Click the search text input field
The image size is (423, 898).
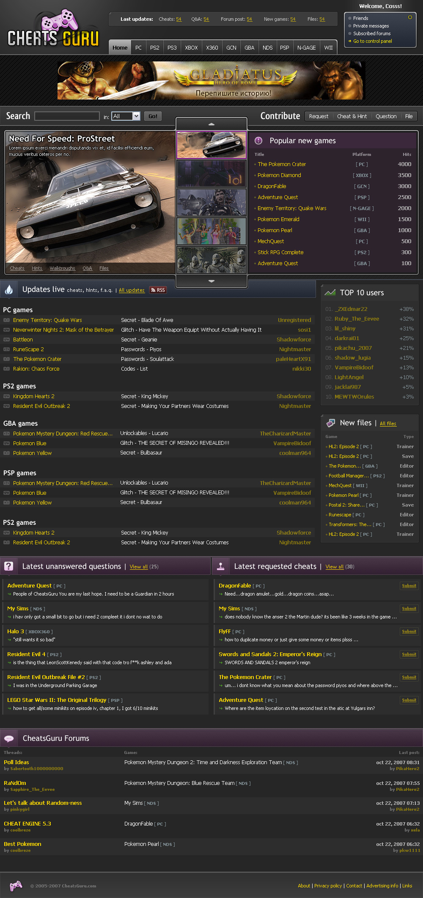click(67, 116)
